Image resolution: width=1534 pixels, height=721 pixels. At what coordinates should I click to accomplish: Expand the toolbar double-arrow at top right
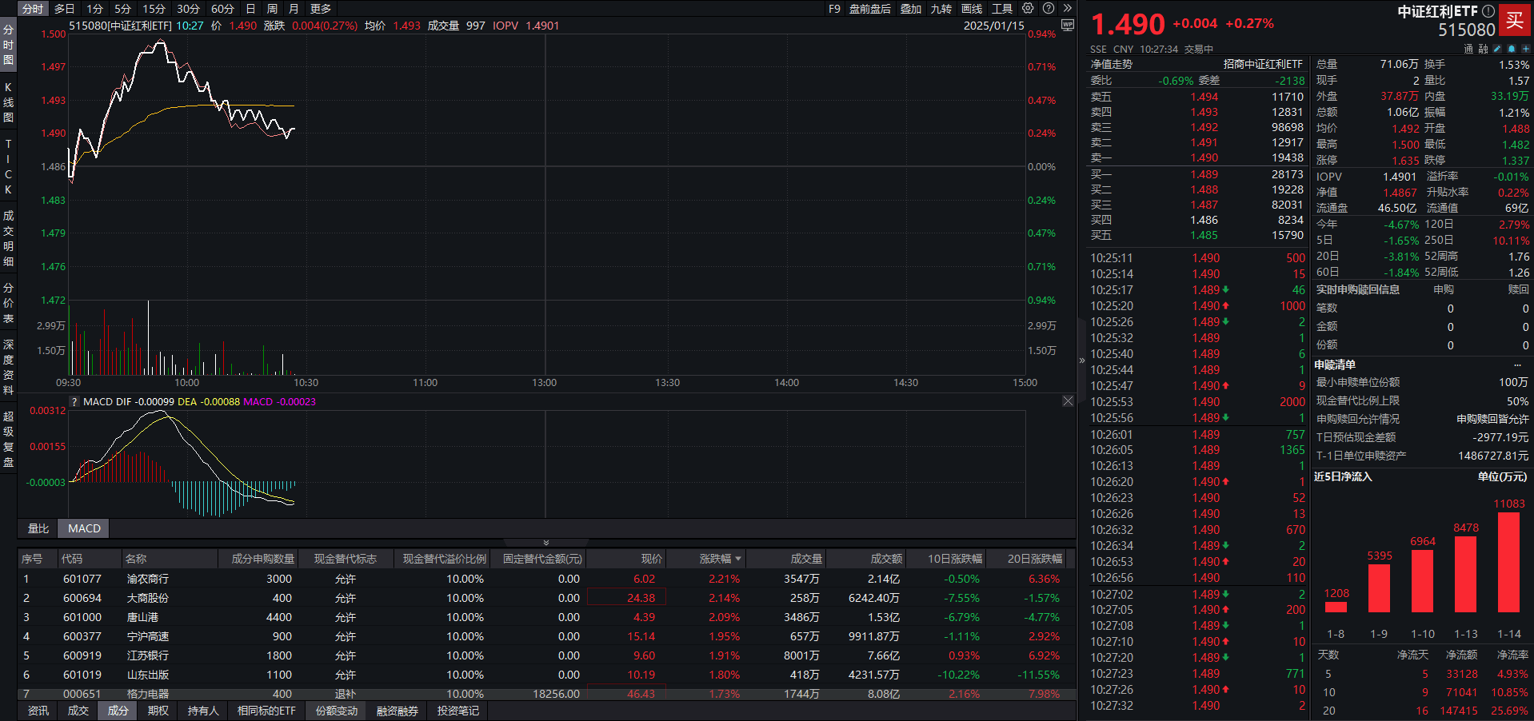pyautogui.click(x=1067, y=9)
